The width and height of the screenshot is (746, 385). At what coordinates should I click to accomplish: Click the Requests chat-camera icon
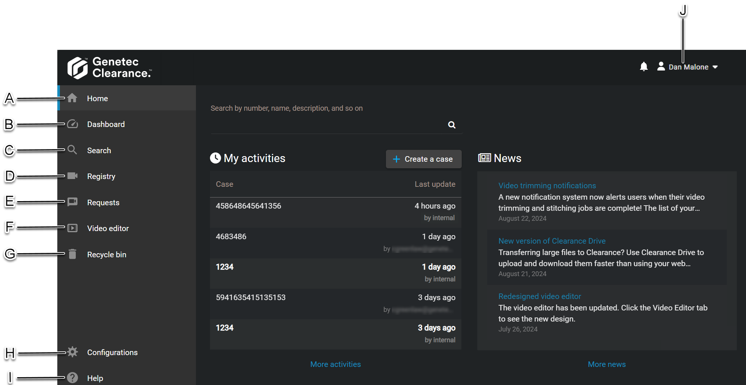click(72, 202)
